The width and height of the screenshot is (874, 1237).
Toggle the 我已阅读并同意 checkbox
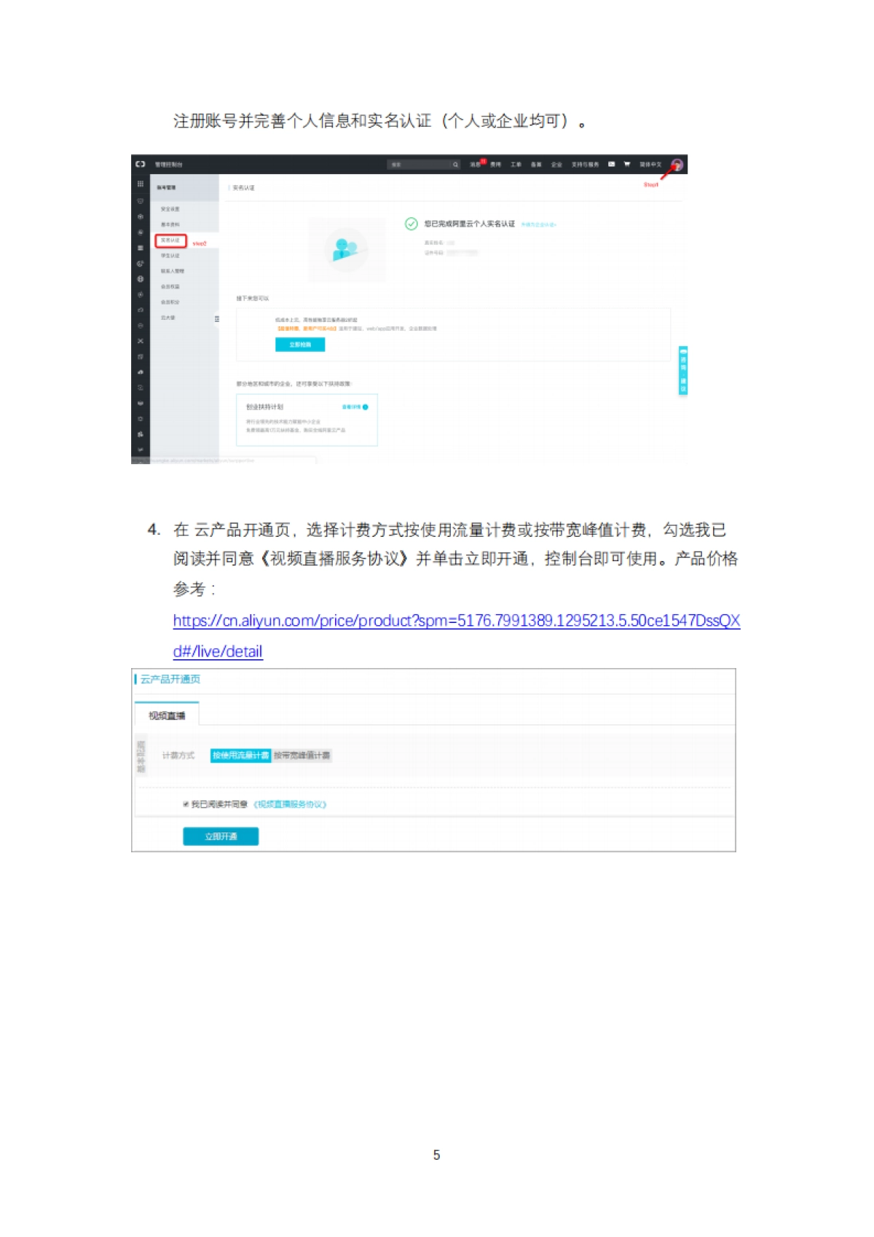click(x=186, y=804)
